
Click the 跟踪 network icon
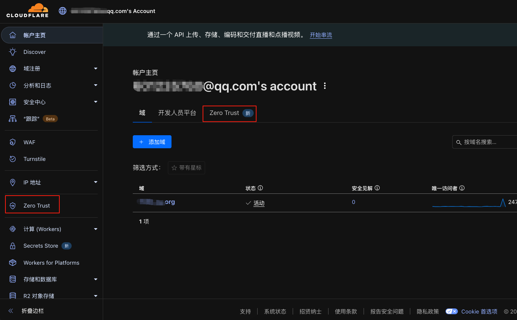click(13, 119)
